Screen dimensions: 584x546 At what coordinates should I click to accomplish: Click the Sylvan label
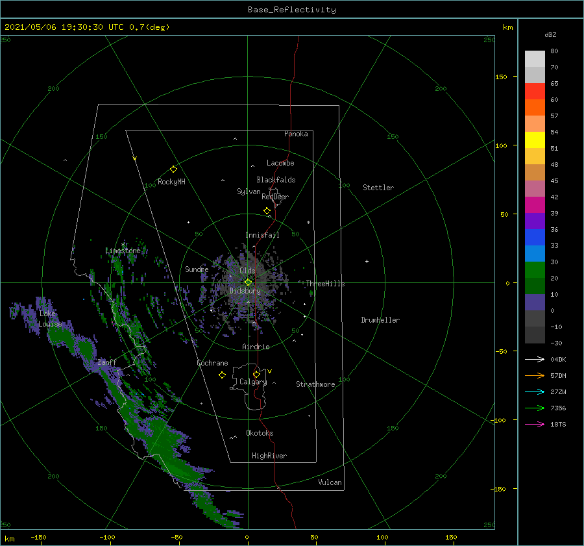click(249, 192)
